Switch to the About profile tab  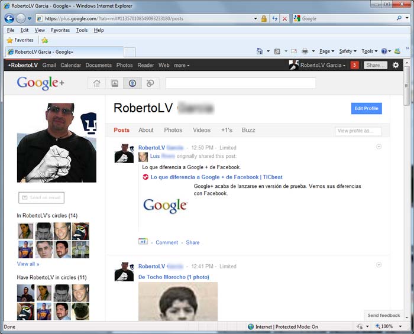coord(146,130)
